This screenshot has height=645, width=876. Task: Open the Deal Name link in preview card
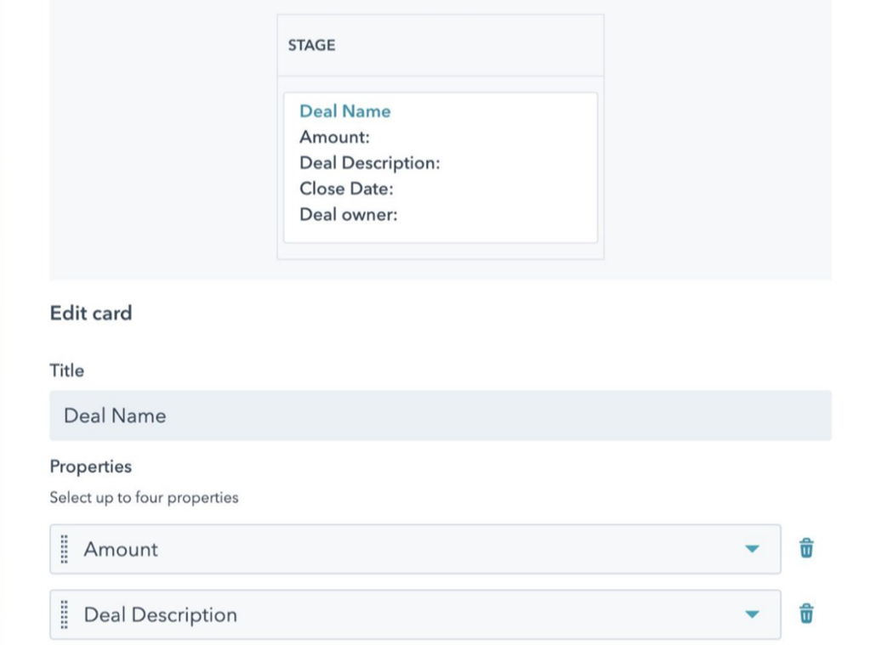pyautogui.click(x=344, y=111)
